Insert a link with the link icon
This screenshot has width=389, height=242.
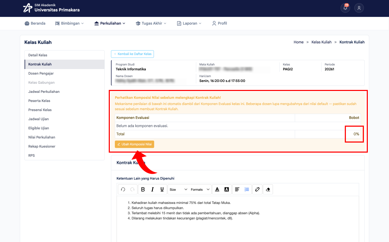pyautogui.click(x=257, y=189)
